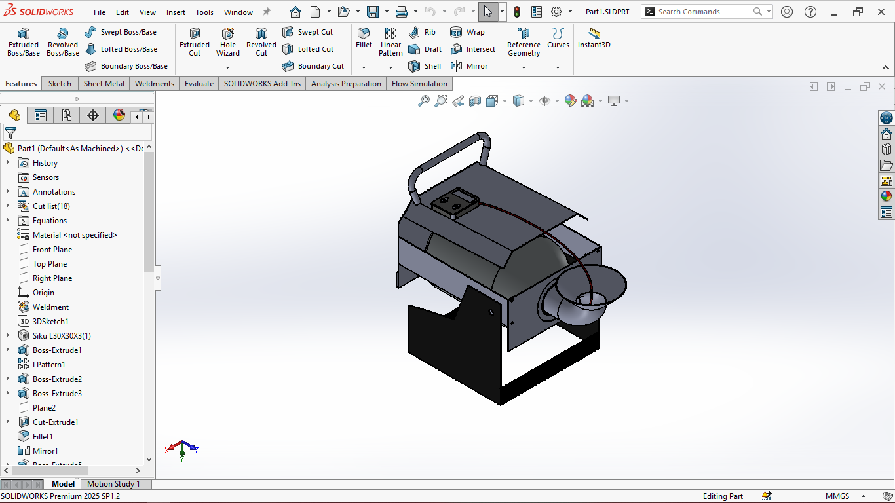Screen dimensions: 895x503
Task: Open the Options gear icon
Action: coord(556,12)
